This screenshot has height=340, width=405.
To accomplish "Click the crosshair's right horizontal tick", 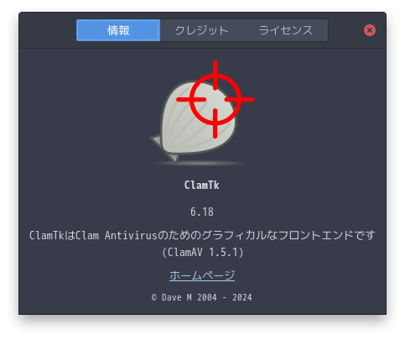I will pos(239,99).
